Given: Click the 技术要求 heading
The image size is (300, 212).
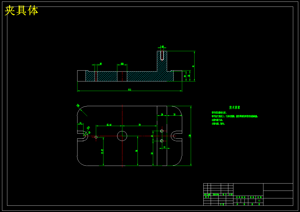Looking at the screenshot, I should 235,107.
